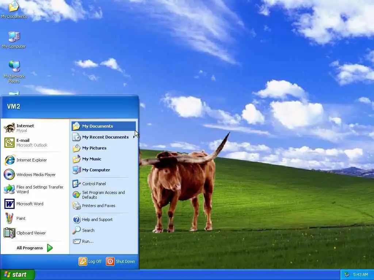
Task: Click the Paint label
Action: tap(21, 218)
